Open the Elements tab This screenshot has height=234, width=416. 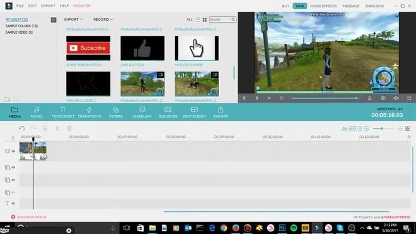tap(168, 112)
